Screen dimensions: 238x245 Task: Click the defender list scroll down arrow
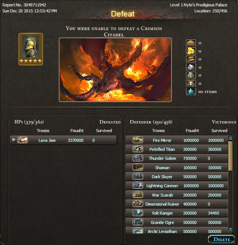pyautogui.click(x=231, y=229)
